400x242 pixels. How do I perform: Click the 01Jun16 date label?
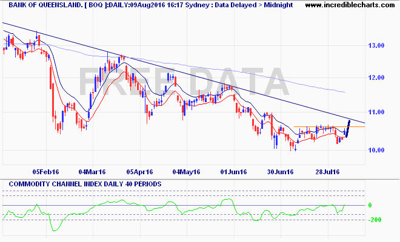233,172
